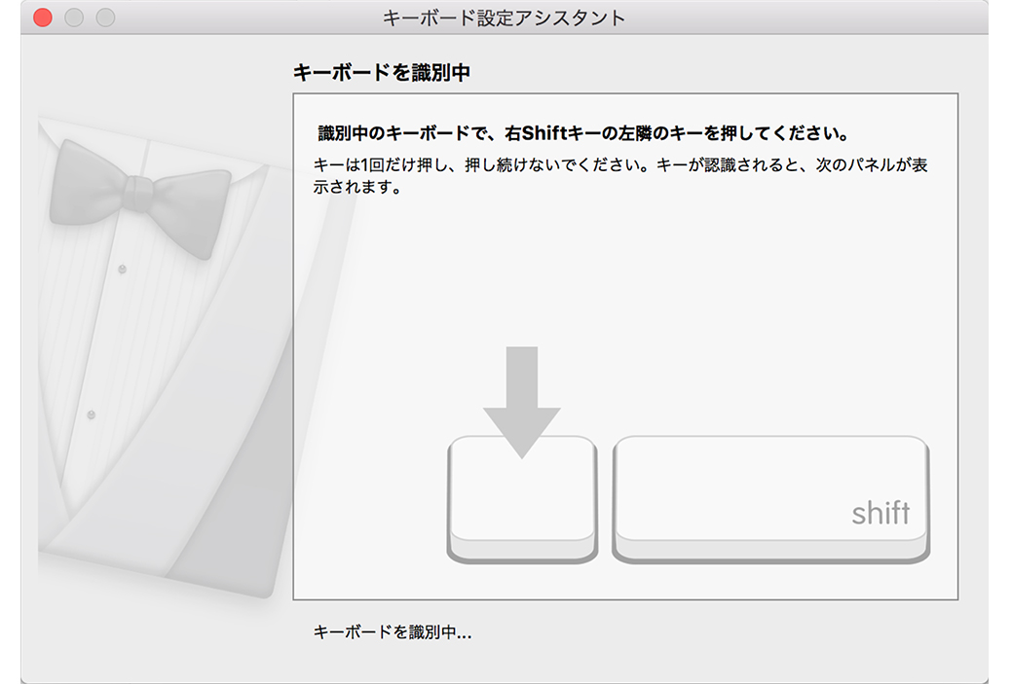Image resolution: width=1011 pixels, height=684 pixels.
Task: Click the grayed-out zoom window button
Action: (106, 18)
